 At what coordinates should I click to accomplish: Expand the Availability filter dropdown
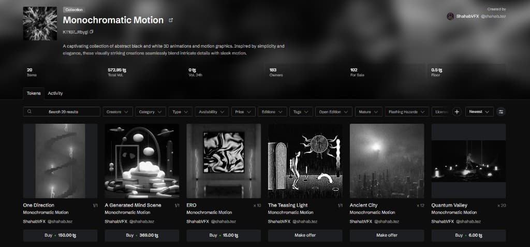pos(212,112)
